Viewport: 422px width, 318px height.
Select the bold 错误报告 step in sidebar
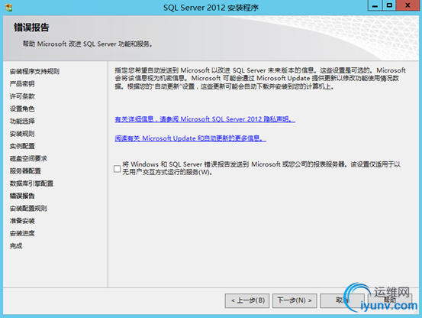[22, 196]
